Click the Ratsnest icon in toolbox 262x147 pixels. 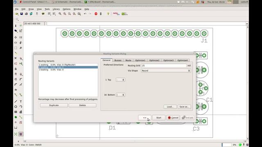click(16, 134)
